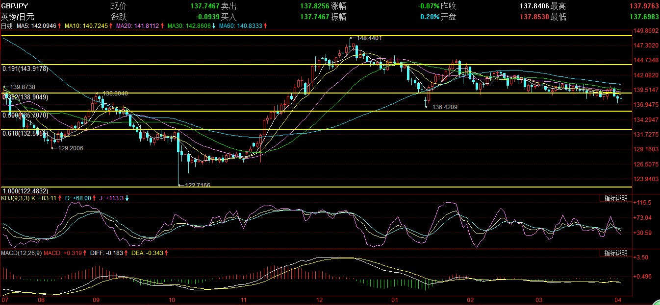Screen dimensions: 660x305
Task: Jump to month 08 on time axis
Action: tap(41, 300)
